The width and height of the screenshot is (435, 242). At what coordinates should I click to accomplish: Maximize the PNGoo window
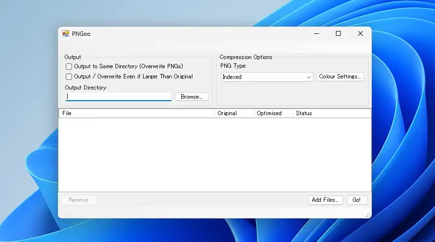[x=338, y=33]
